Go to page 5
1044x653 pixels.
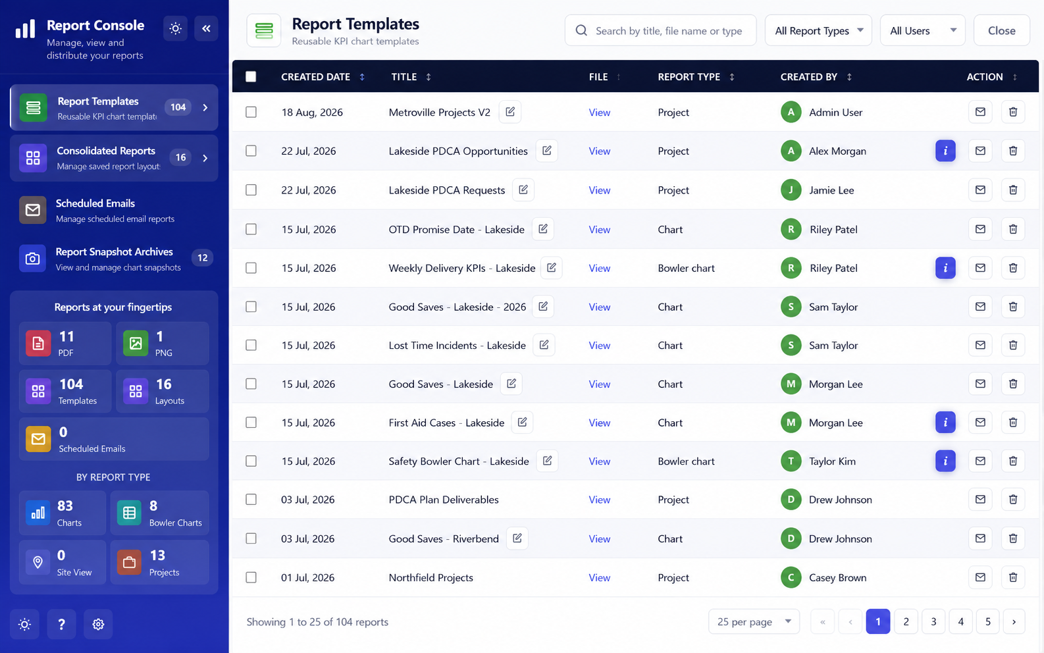(987, 621)
